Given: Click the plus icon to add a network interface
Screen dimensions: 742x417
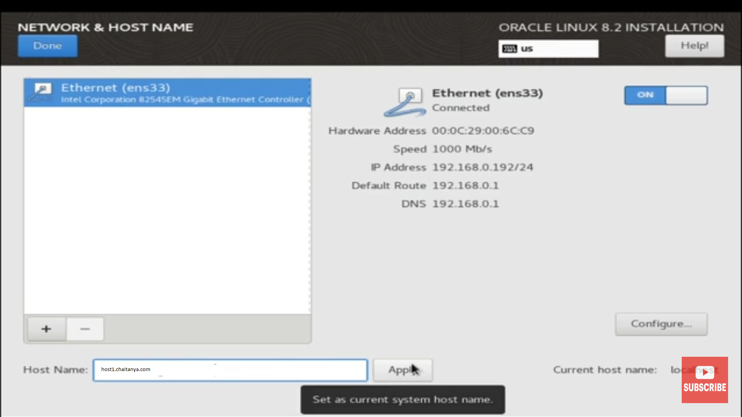Looking at the screenshot, I should tap(46, 329).
